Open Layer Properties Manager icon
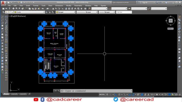 pos(3,12)
